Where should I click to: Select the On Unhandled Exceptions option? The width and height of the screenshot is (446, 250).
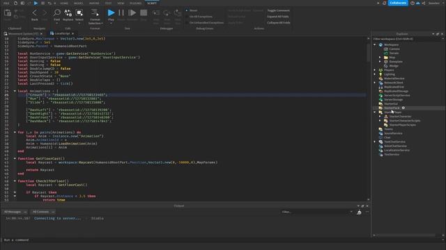(204, 22)
